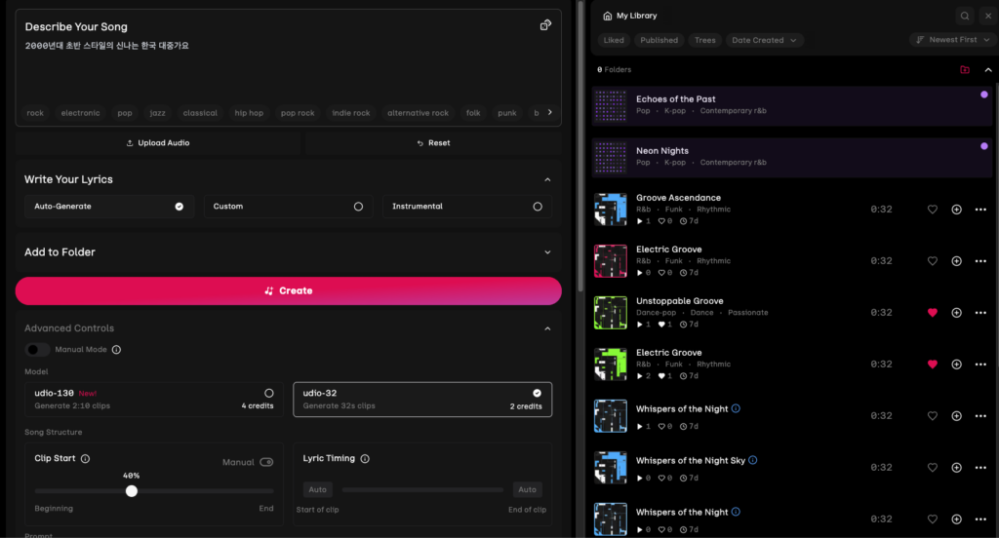Select the Trees filter tab

704,40
